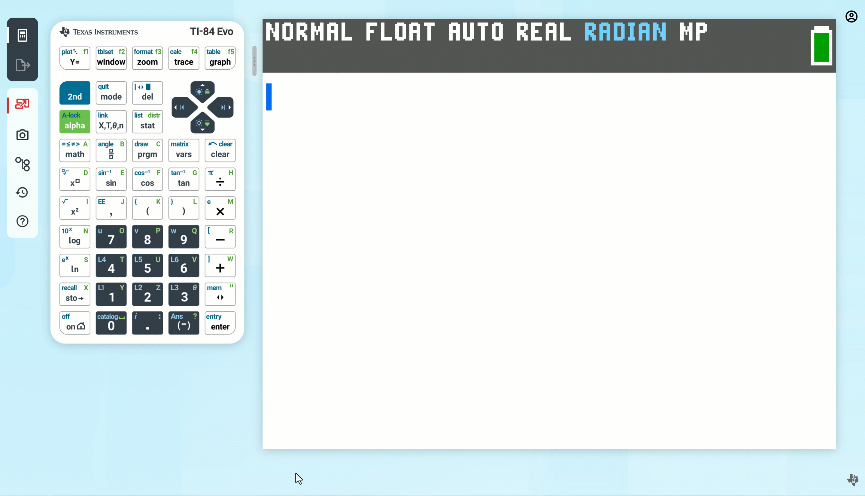Open the history clock icon

pyautogui.click(x=23, y=192)
